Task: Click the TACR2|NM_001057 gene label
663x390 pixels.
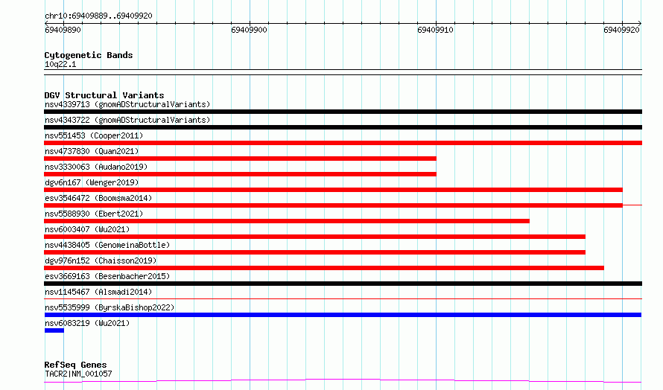Action: [x=78, y=374]
